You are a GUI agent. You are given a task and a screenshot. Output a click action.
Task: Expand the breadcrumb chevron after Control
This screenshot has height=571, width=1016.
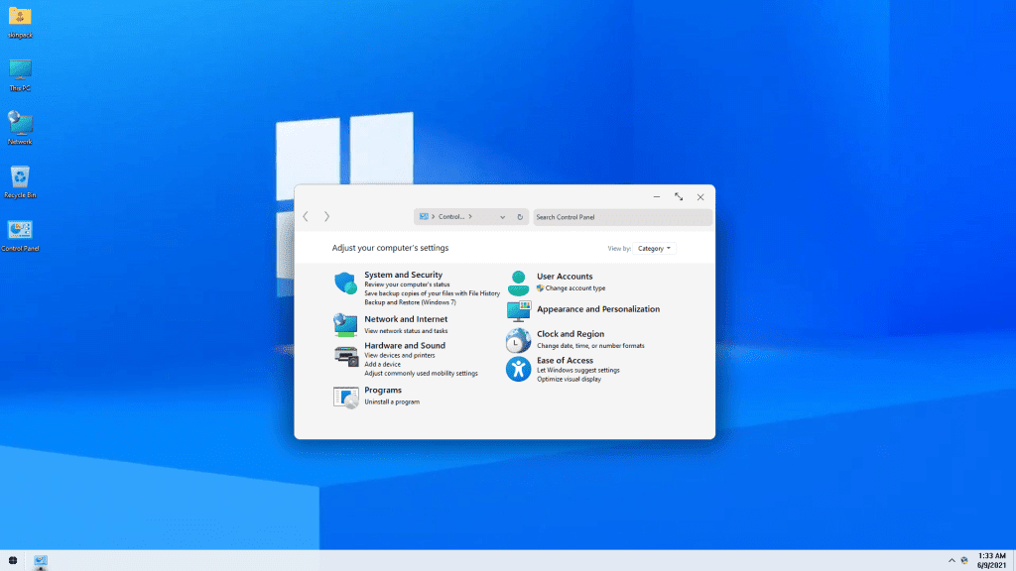click(x=469, y=216)
